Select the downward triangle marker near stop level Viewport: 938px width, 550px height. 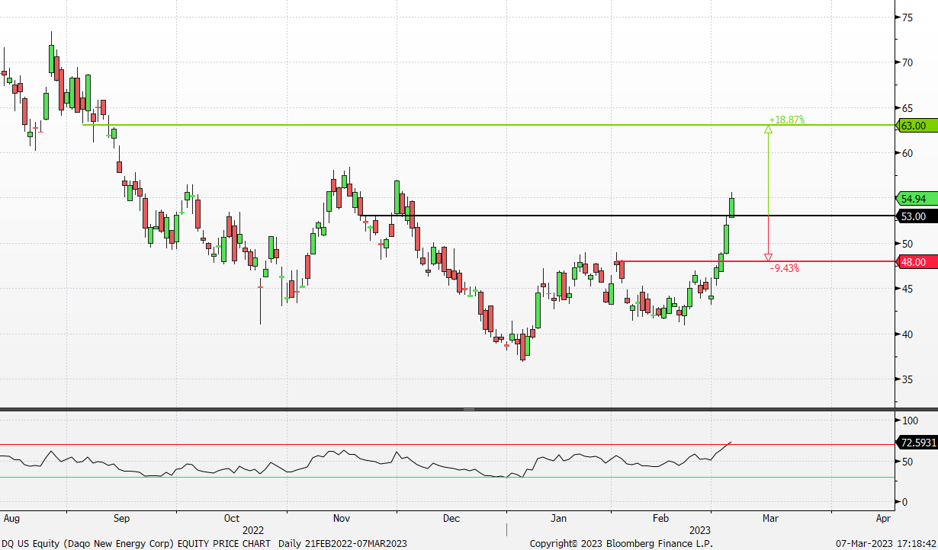[x=768, y=257]
